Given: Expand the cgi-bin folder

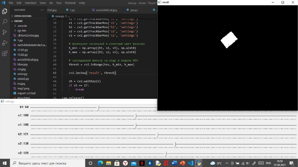Looking at the screenshot, I should point(22,31).
